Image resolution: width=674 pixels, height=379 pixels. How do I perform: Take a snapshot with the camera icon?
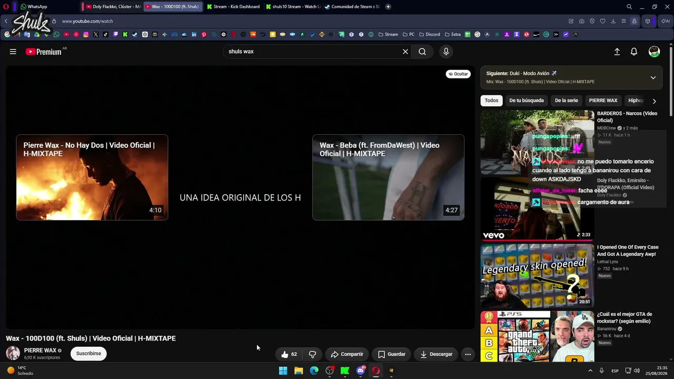(x=581, y=21)
